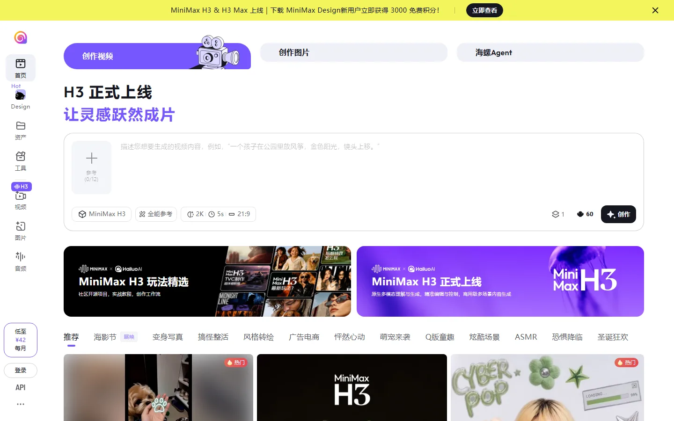The width and height of the screenshot is (674, 421).
Task: Open the generation count selector showing 1
Action: (x=558, y=214)
